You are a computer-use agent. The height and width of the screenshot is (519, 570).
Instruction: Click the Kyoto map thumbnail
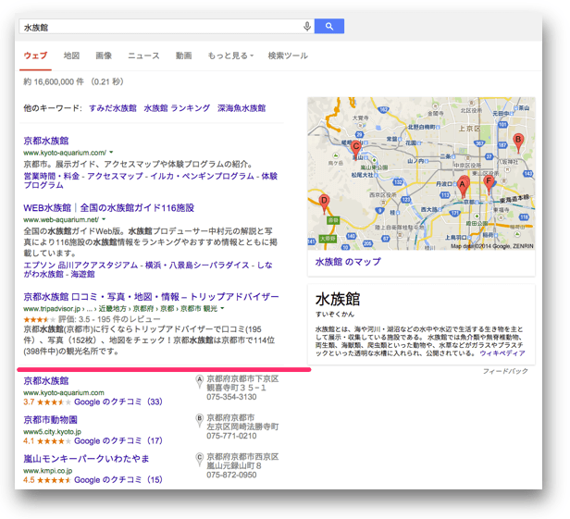pos(421,173)
